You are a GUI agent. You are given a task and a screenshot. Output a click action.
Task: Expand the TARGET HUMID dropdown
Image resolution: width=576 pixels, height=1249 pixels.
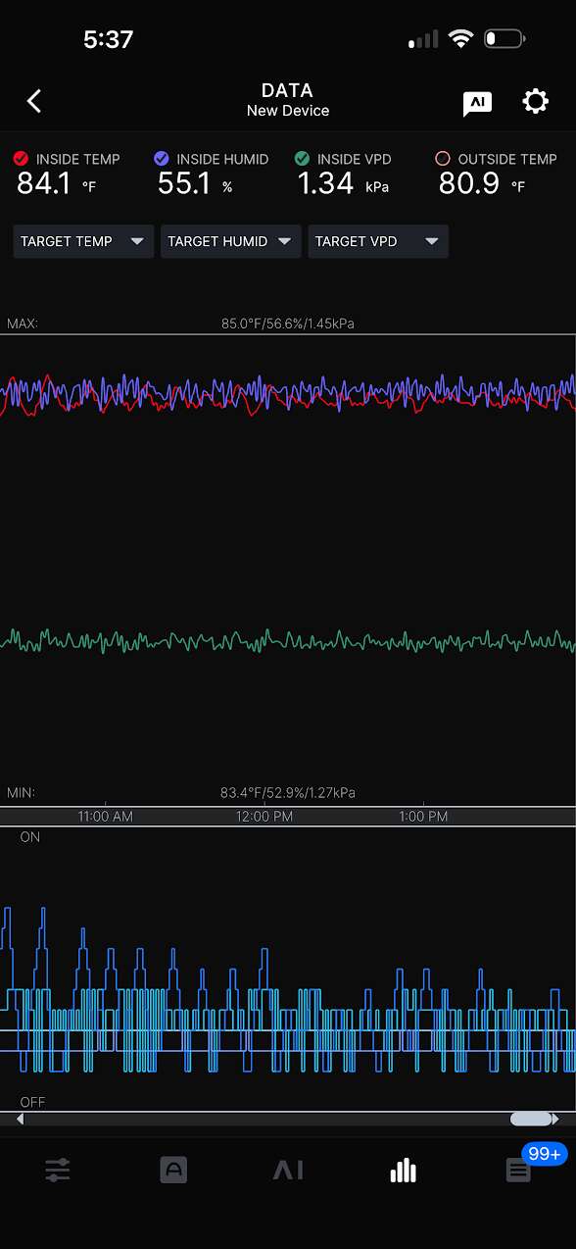coord(230,241)
